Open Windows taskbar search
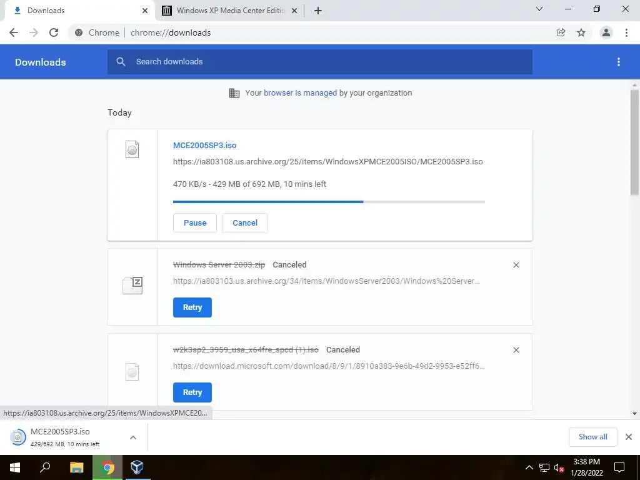 coord(45,467)
